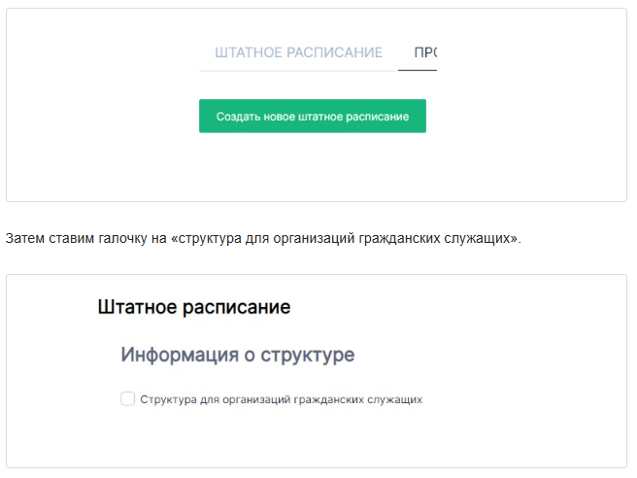Tick the civil servants structure checkbox
The image size is (637, 478).
click(x=127, y=398)
